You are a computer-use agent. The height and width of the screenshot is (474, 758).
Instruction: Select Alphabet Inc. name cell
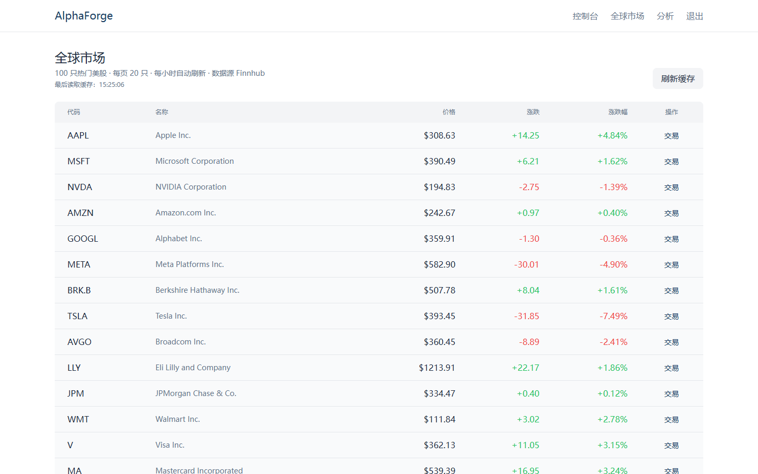[179, 239]
